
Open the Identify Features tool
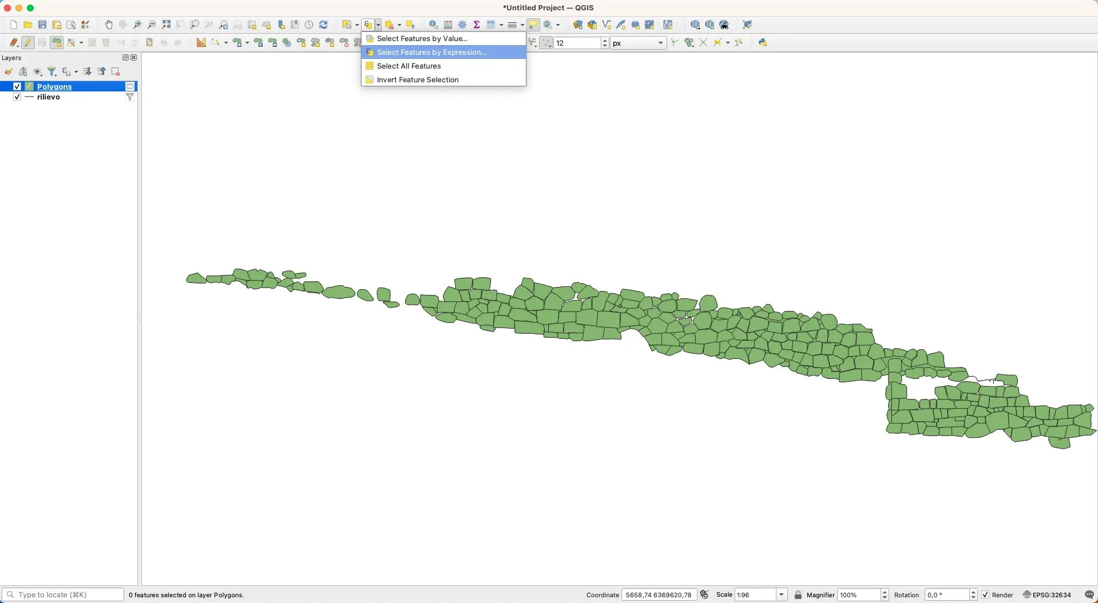coord(433,25)
